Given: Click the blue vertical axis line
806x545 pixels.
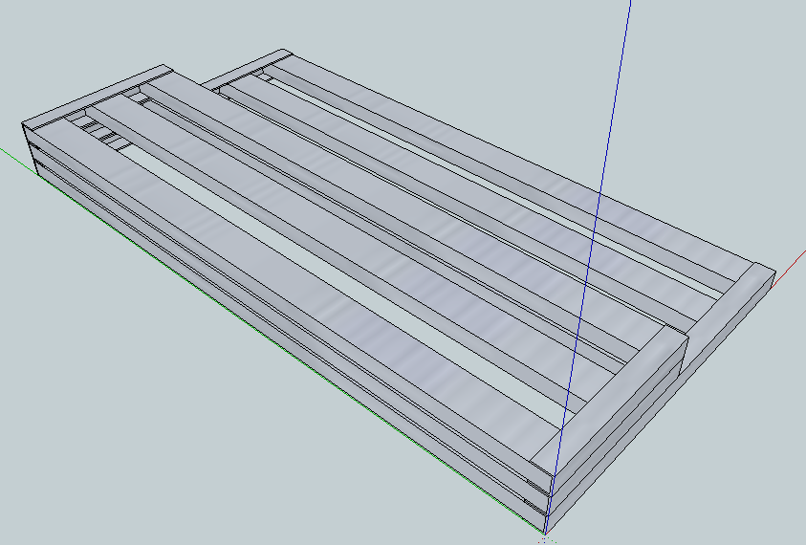Looking at the screenshot, I should 587,268.
